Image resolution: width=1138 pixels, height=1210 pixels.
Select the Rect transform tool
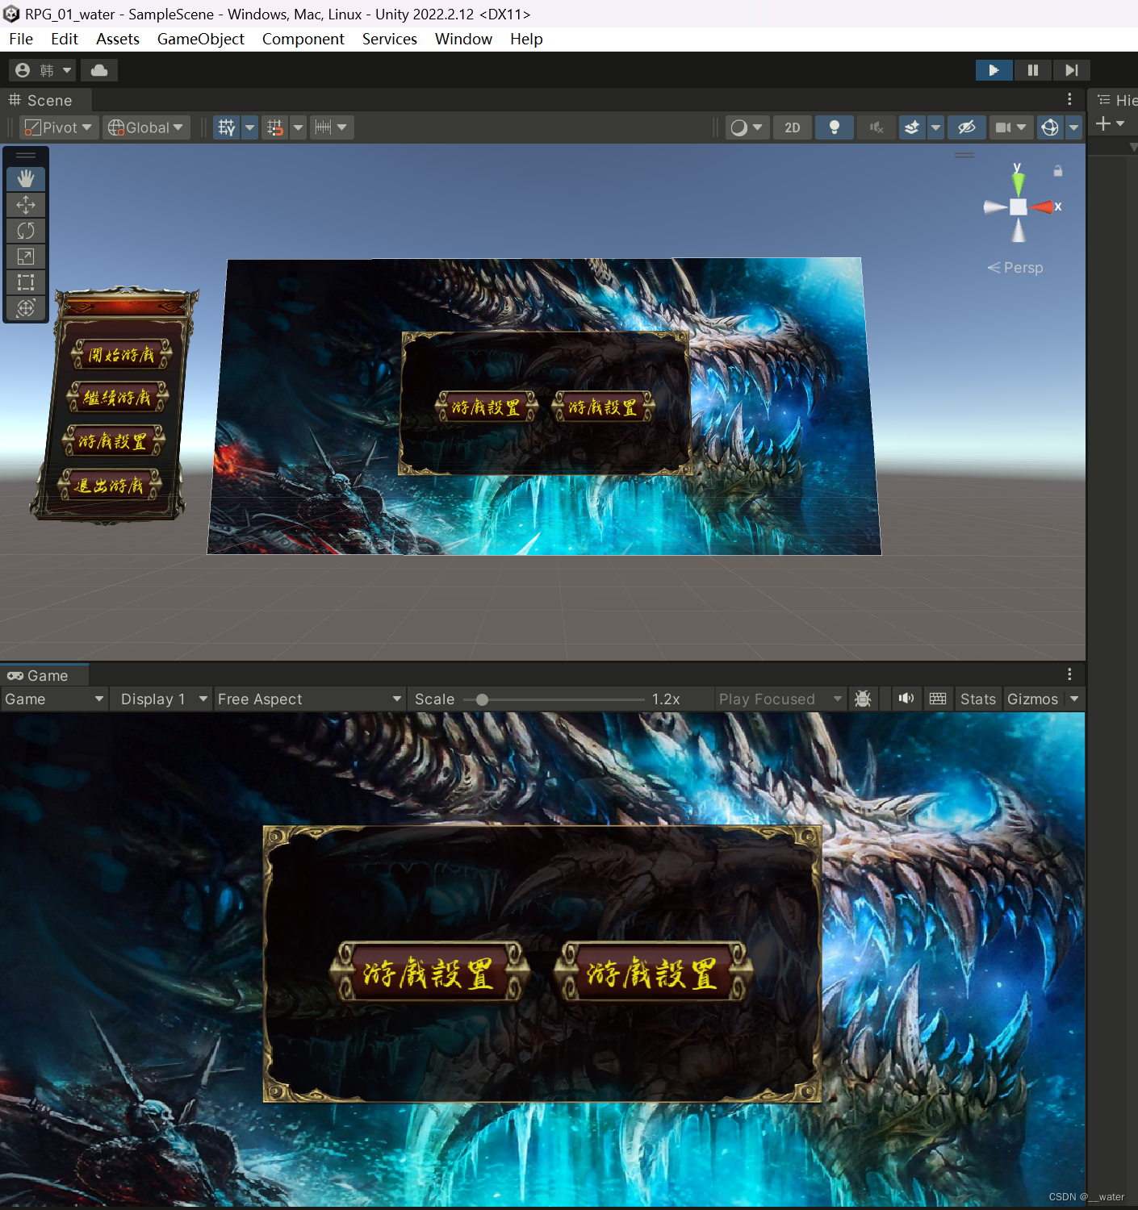(x=26, y=282)
